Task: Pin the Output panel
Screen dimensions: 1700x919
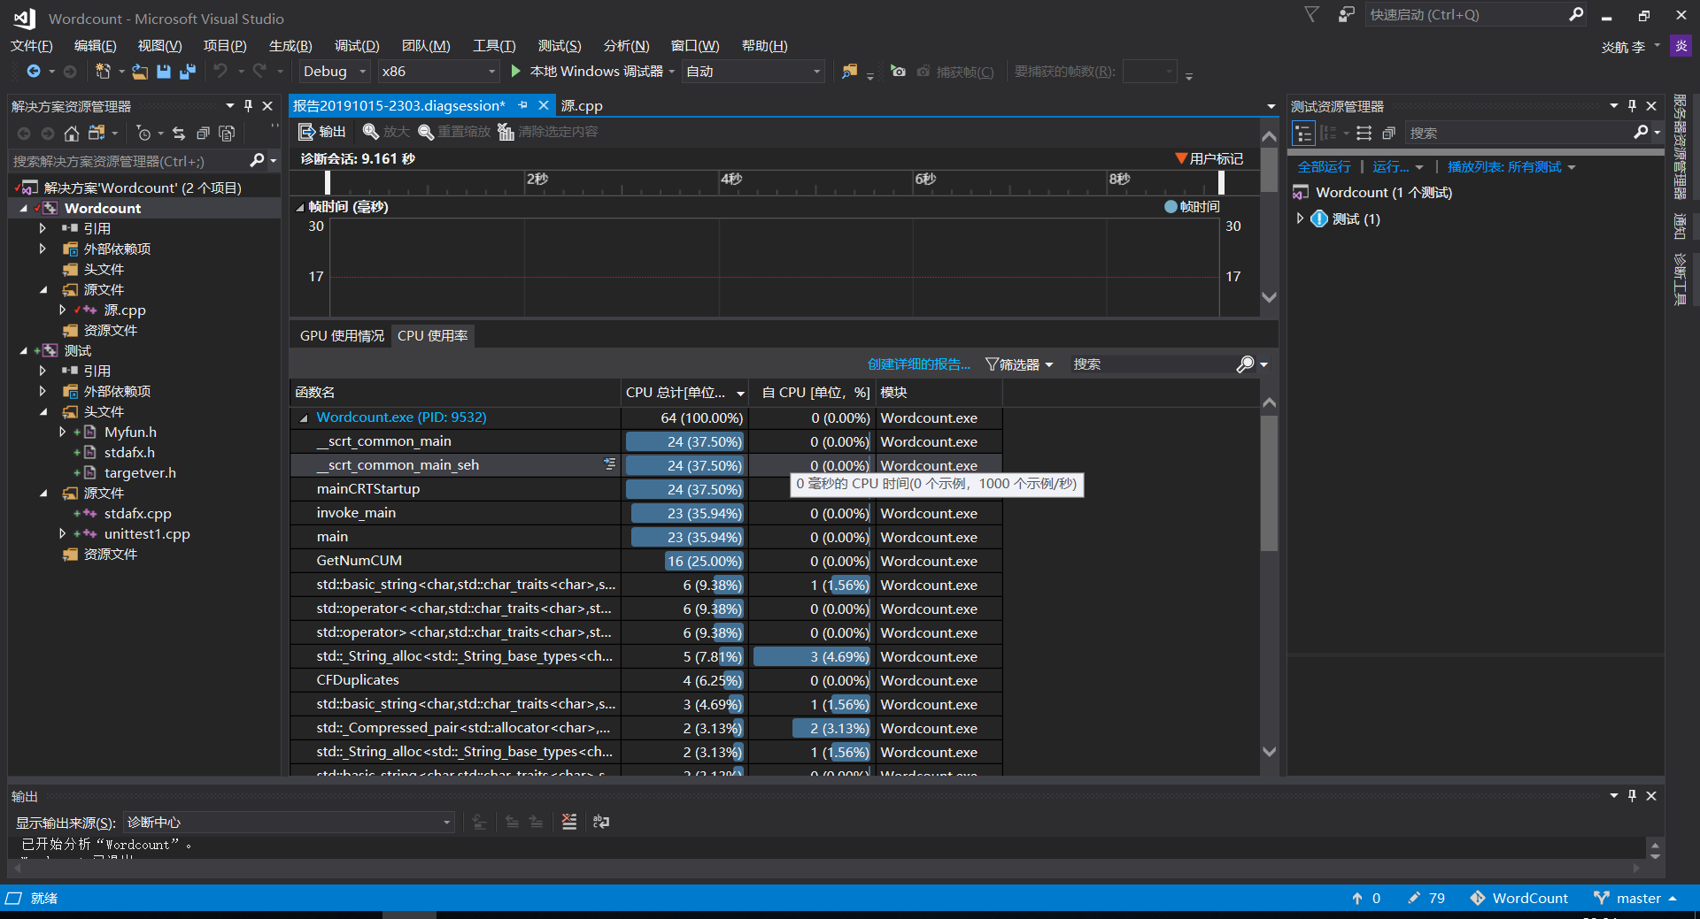Action: click(1632, 796)
